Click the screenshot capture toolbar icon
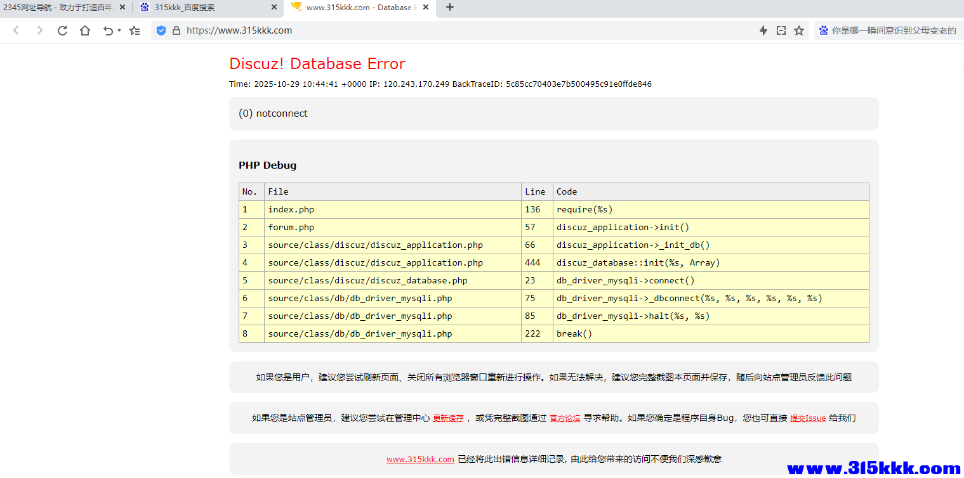Screen dimensions: 964x478 pyautogui.click(x=781, y=30)
